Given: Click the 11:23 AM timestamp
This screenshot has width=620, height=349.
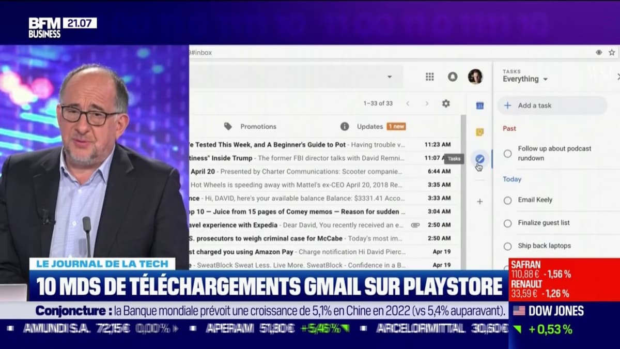Looking at the screenshot, I should coord(437,145).
